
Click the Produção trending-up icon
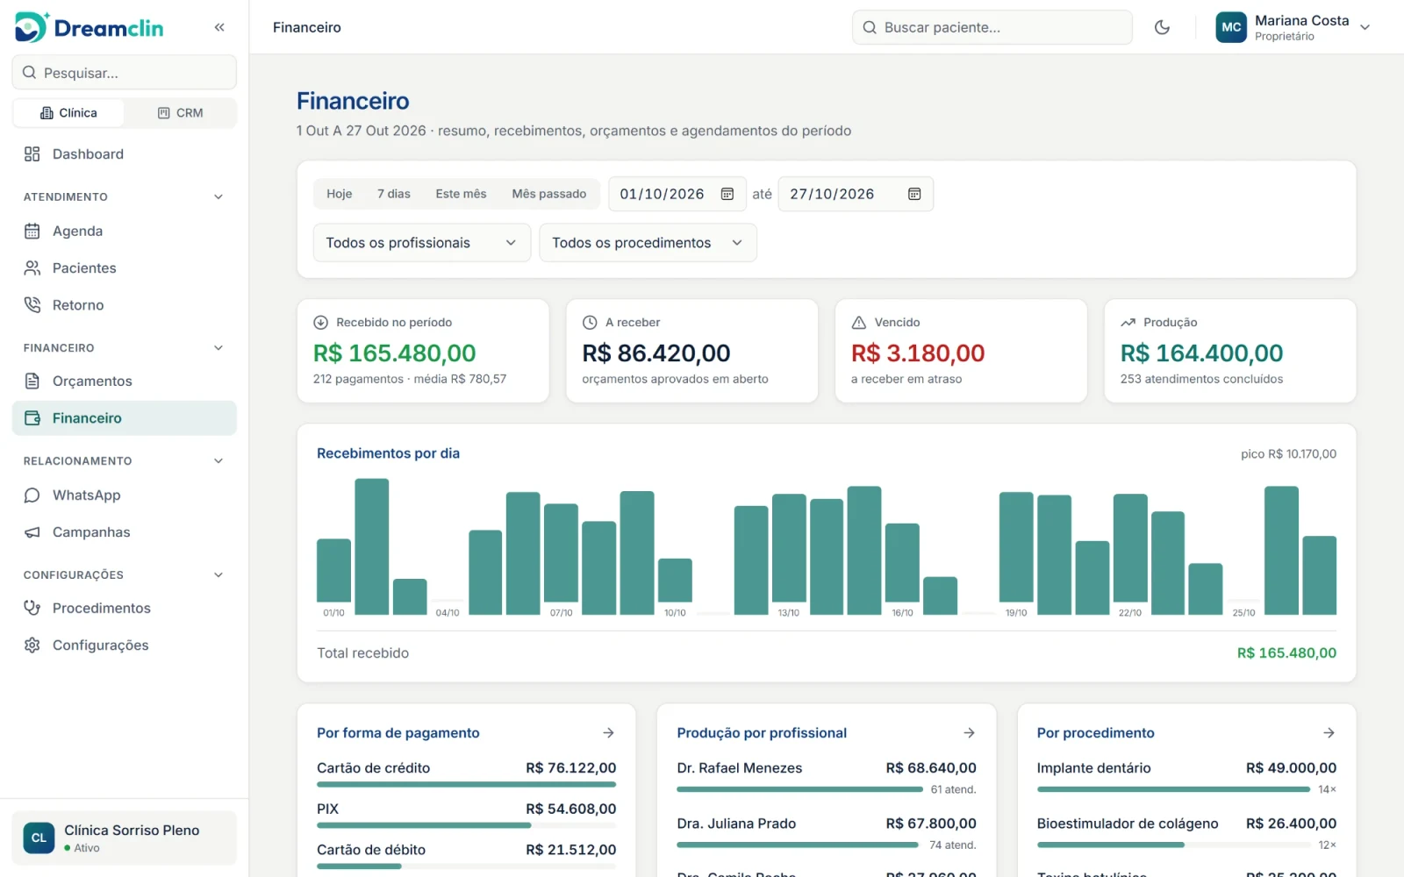[x=1128, y=322]
